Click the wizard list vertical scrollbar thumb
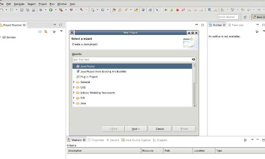The image size is (265, 159). [194, 75]
